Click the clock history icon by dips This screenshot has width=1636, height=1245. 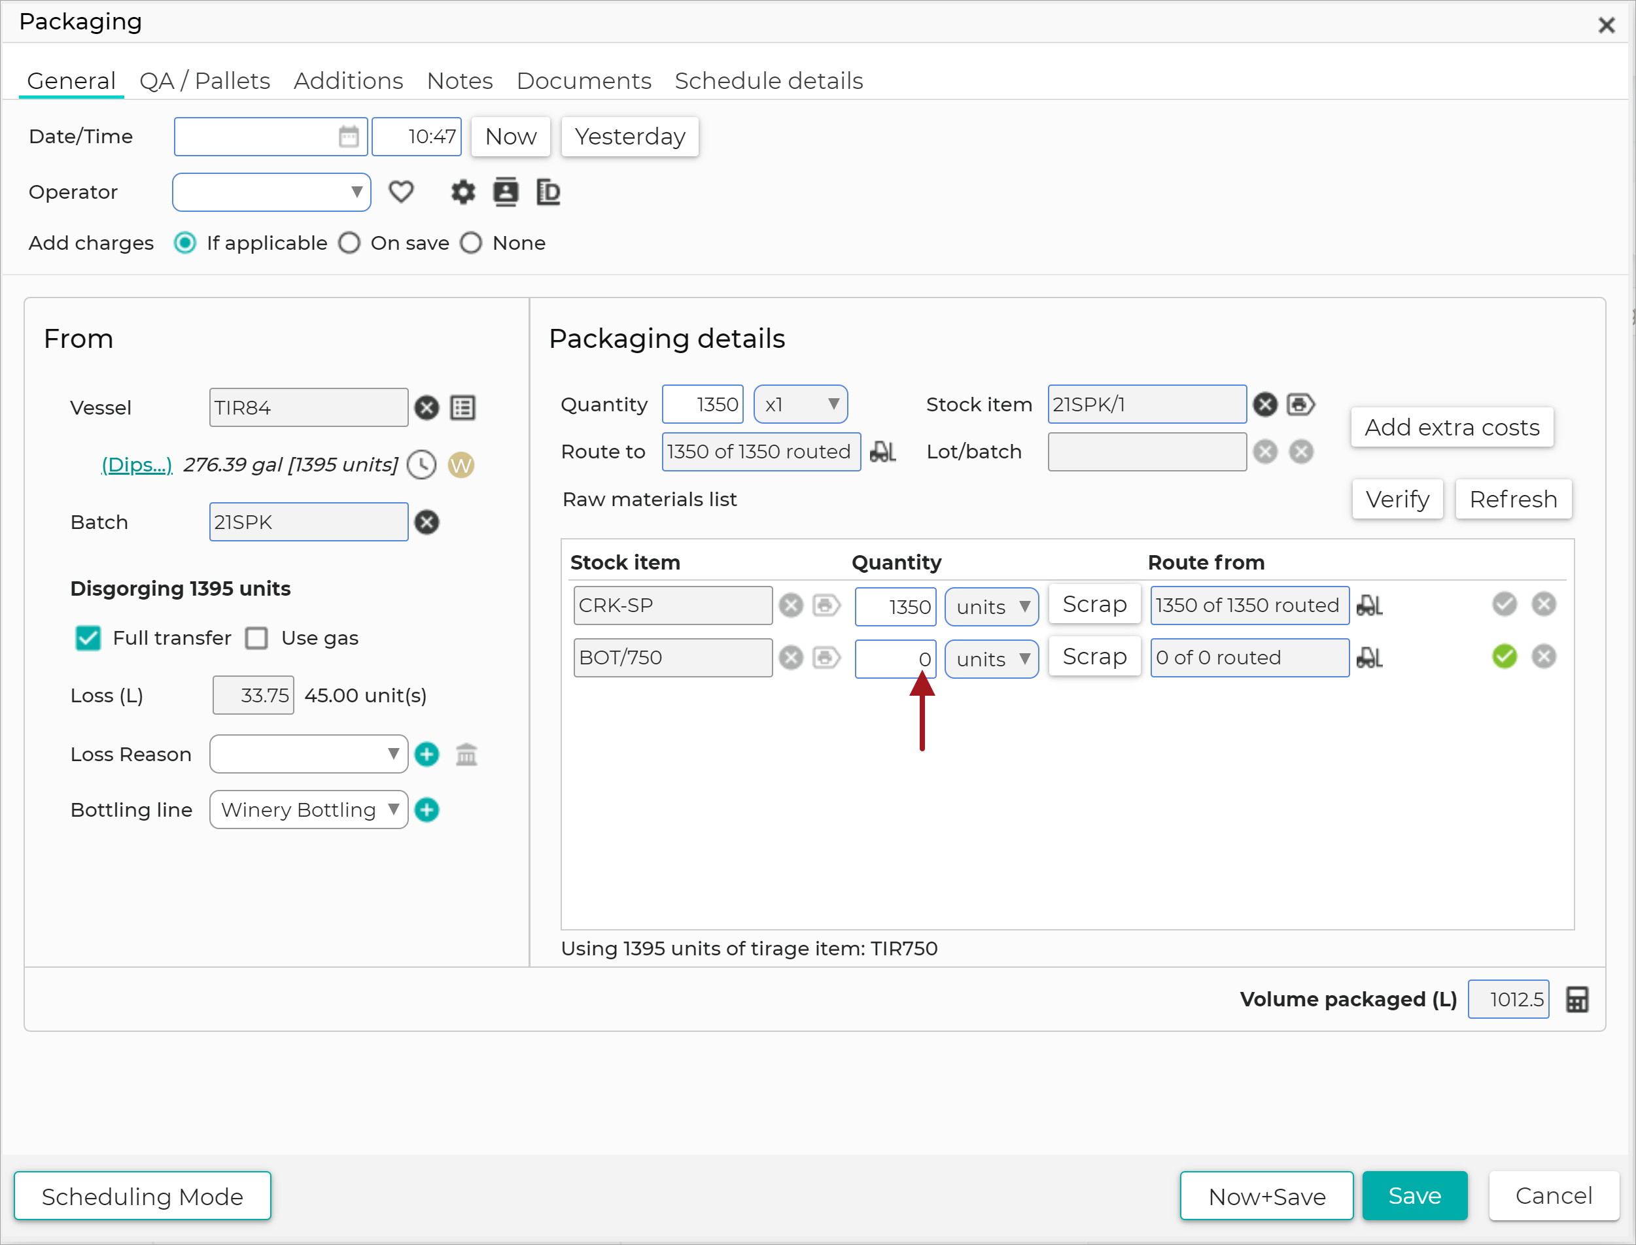tap(422, 465)
